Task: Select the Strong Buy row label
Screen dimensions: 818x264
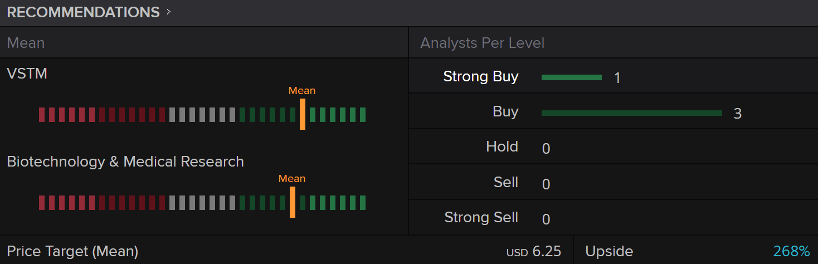Action: (x=480, y=76)
